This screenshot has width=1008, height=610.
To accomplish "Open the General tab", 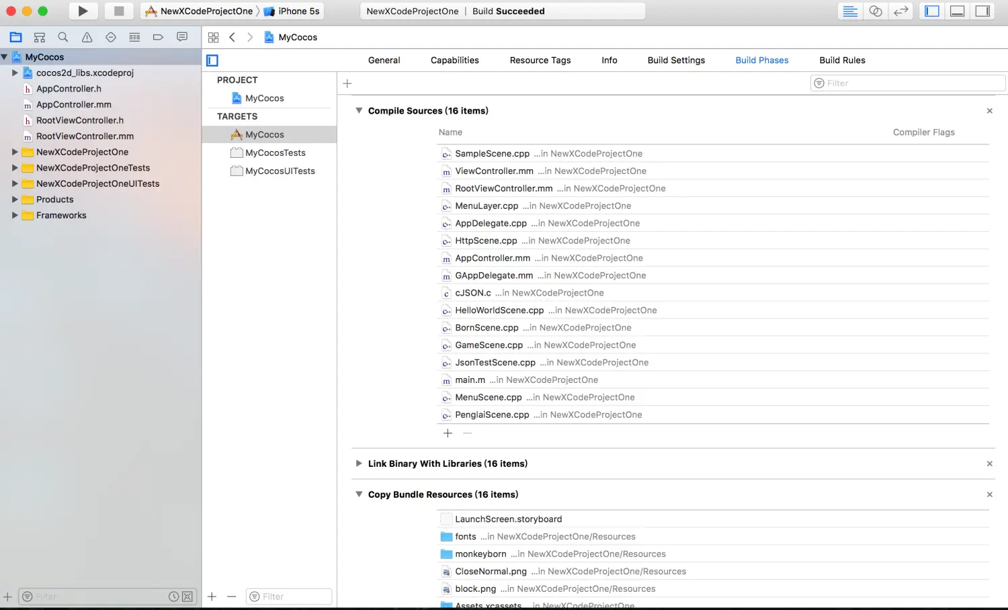I will click(384, 60).
